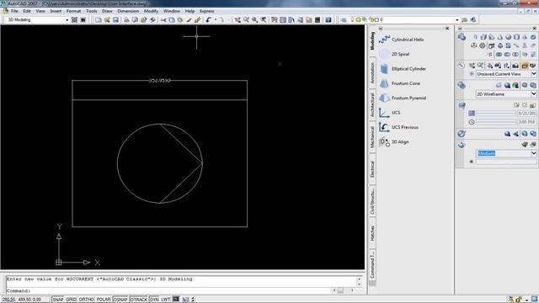Viewport: 539px width, 303px height.
Task: Toggle the Model/Paper space button
Action: coord(176,300)
